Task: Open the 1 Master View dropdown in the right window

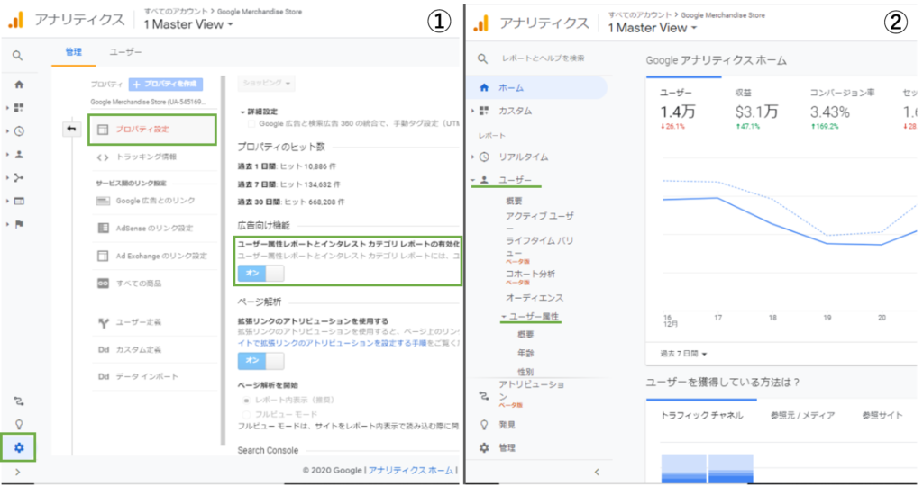Action: (x=653, y=28)
